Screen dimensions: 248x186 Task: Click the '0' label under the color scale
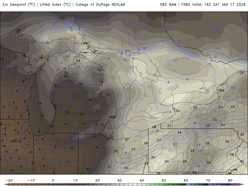(53, 180)
